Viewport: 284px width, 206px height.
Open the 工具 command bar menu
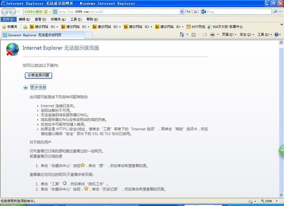pyautogui.click(x=264, y=34)
